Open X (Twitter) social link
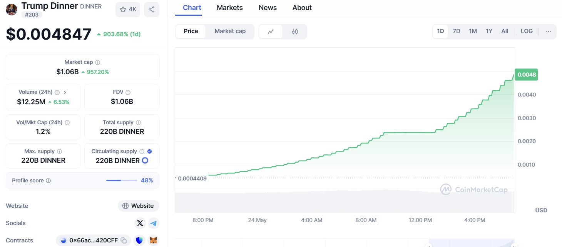This screenshot has width=562, height=247. (140, 223)
